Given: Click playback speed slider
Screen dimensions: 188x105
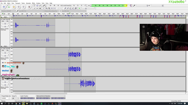Looking at the screenshot, I should tap(88, 8).
